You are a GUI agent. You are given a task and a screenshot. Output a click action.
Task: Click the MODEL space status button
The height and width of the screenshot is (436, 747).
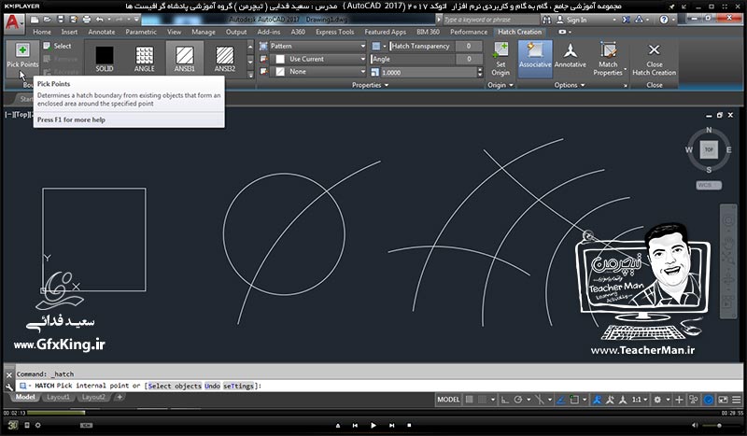(x=448, y=400)
